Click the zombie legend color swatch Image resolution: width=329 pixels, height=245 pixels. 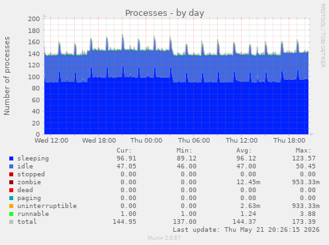(x=11, y=182)
